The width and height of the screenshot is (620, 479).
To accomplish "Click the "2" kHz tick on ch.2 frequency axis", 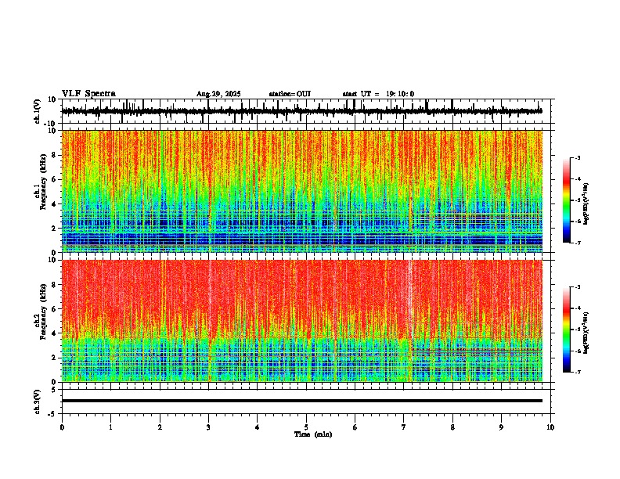I will click(x=55, y=358).
